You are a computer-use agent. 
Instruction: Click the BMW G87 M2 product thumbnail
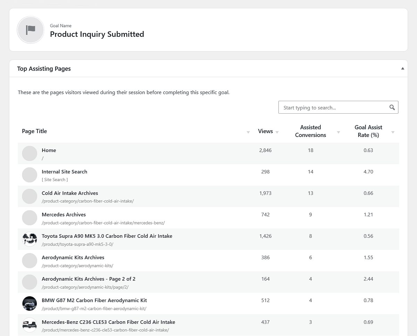tap(30, 303)
